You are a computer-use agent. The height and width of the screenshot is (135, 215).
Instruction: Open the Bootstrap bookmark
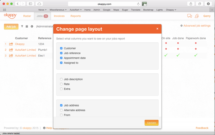click(148, 10)
